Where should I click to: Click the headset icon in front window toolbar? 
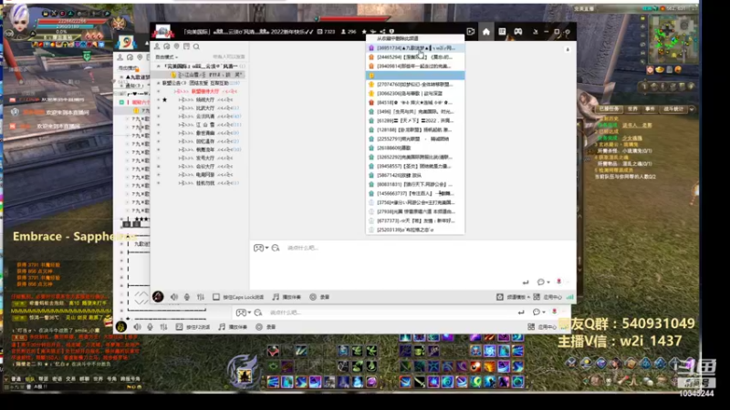point(167,46)
